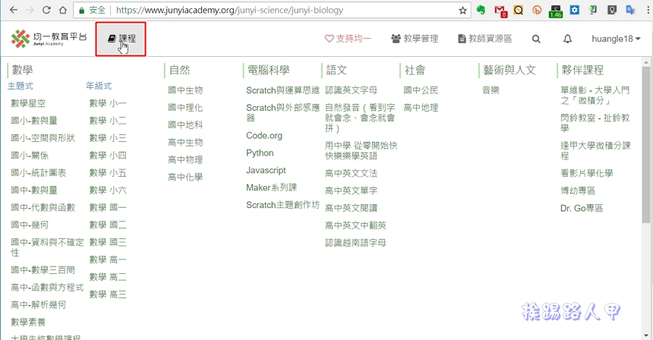
Task: Click the vertical scrollbar thumb
Action: [x=646, y=145]
